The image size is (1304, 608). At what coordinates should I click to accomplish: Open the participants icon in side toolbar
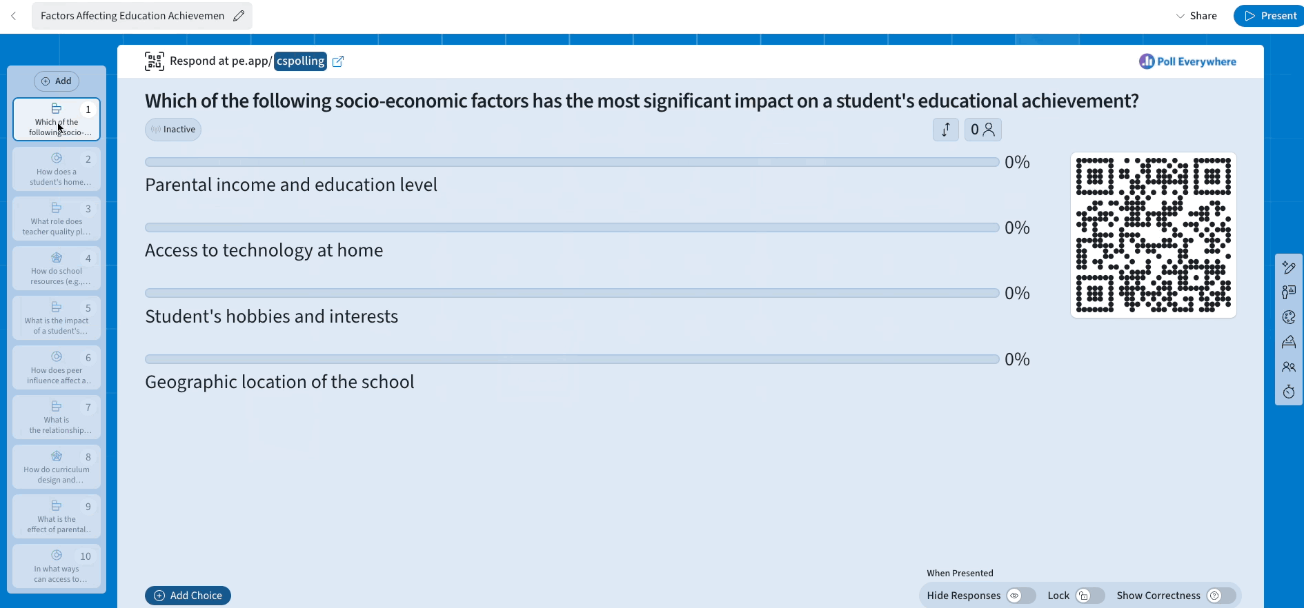[1288, 367]
